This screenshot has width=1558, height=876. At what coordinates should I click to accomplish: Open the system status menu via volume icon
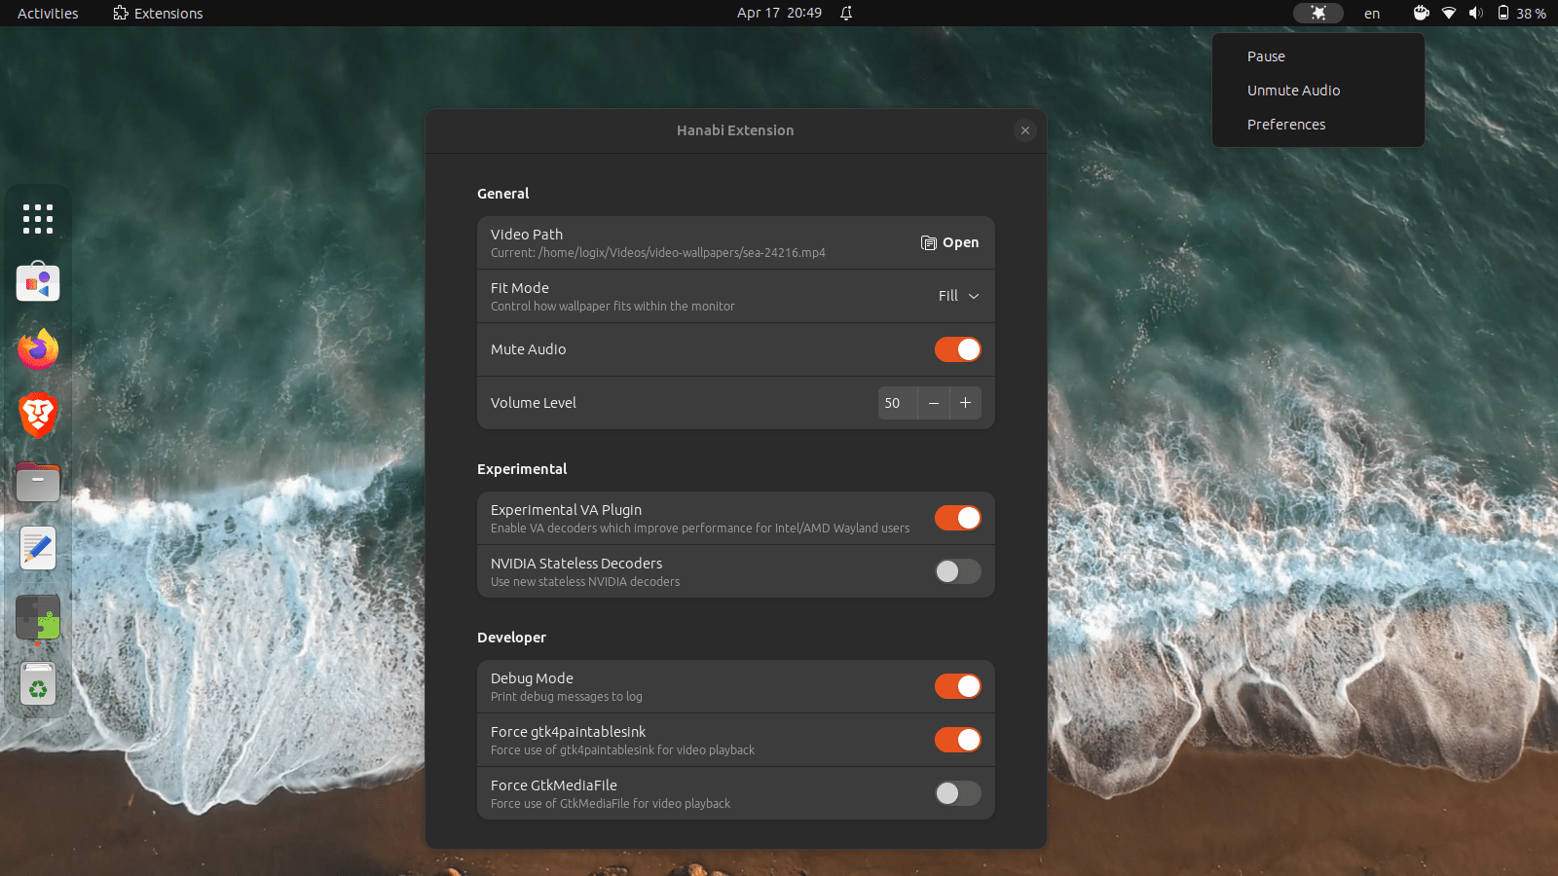1476,13
